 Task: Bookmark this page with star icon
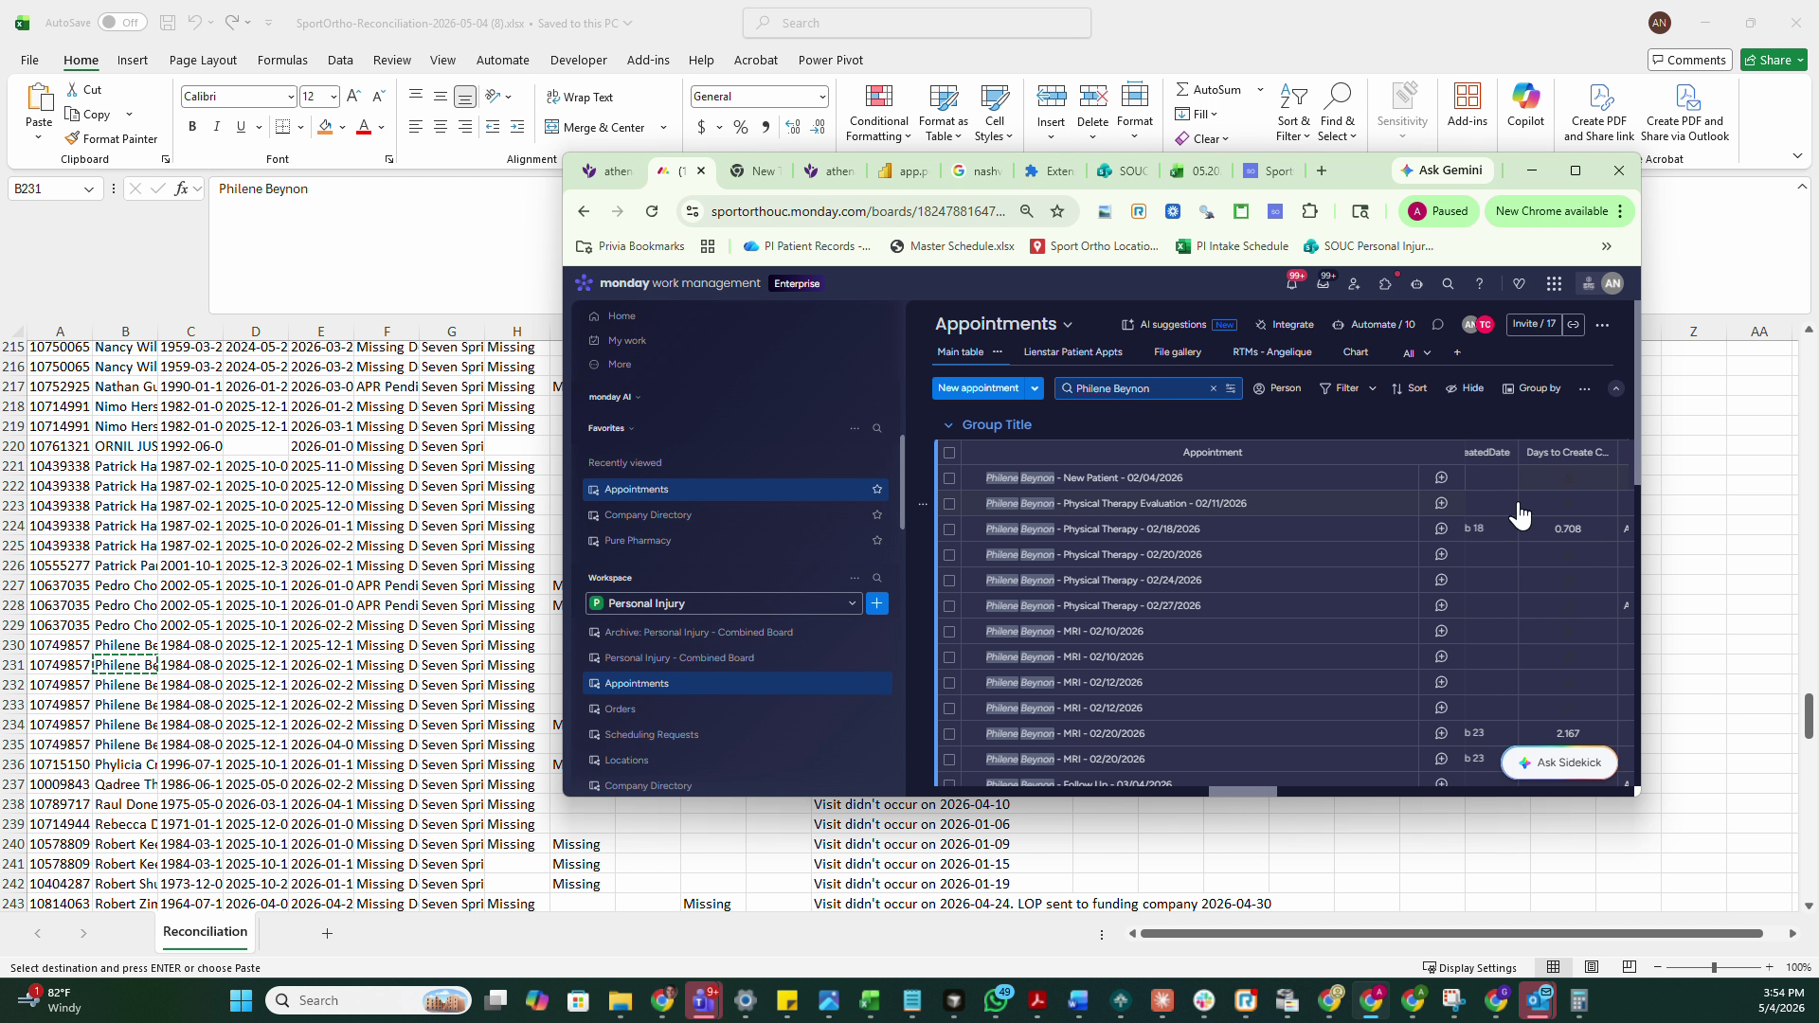click(x=1057, y=211)
